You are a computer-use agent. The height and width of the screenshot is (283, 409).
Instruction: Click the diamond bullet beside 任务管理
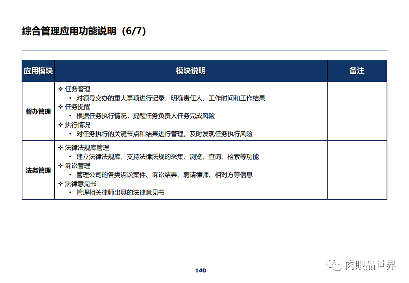click(61, 89)
